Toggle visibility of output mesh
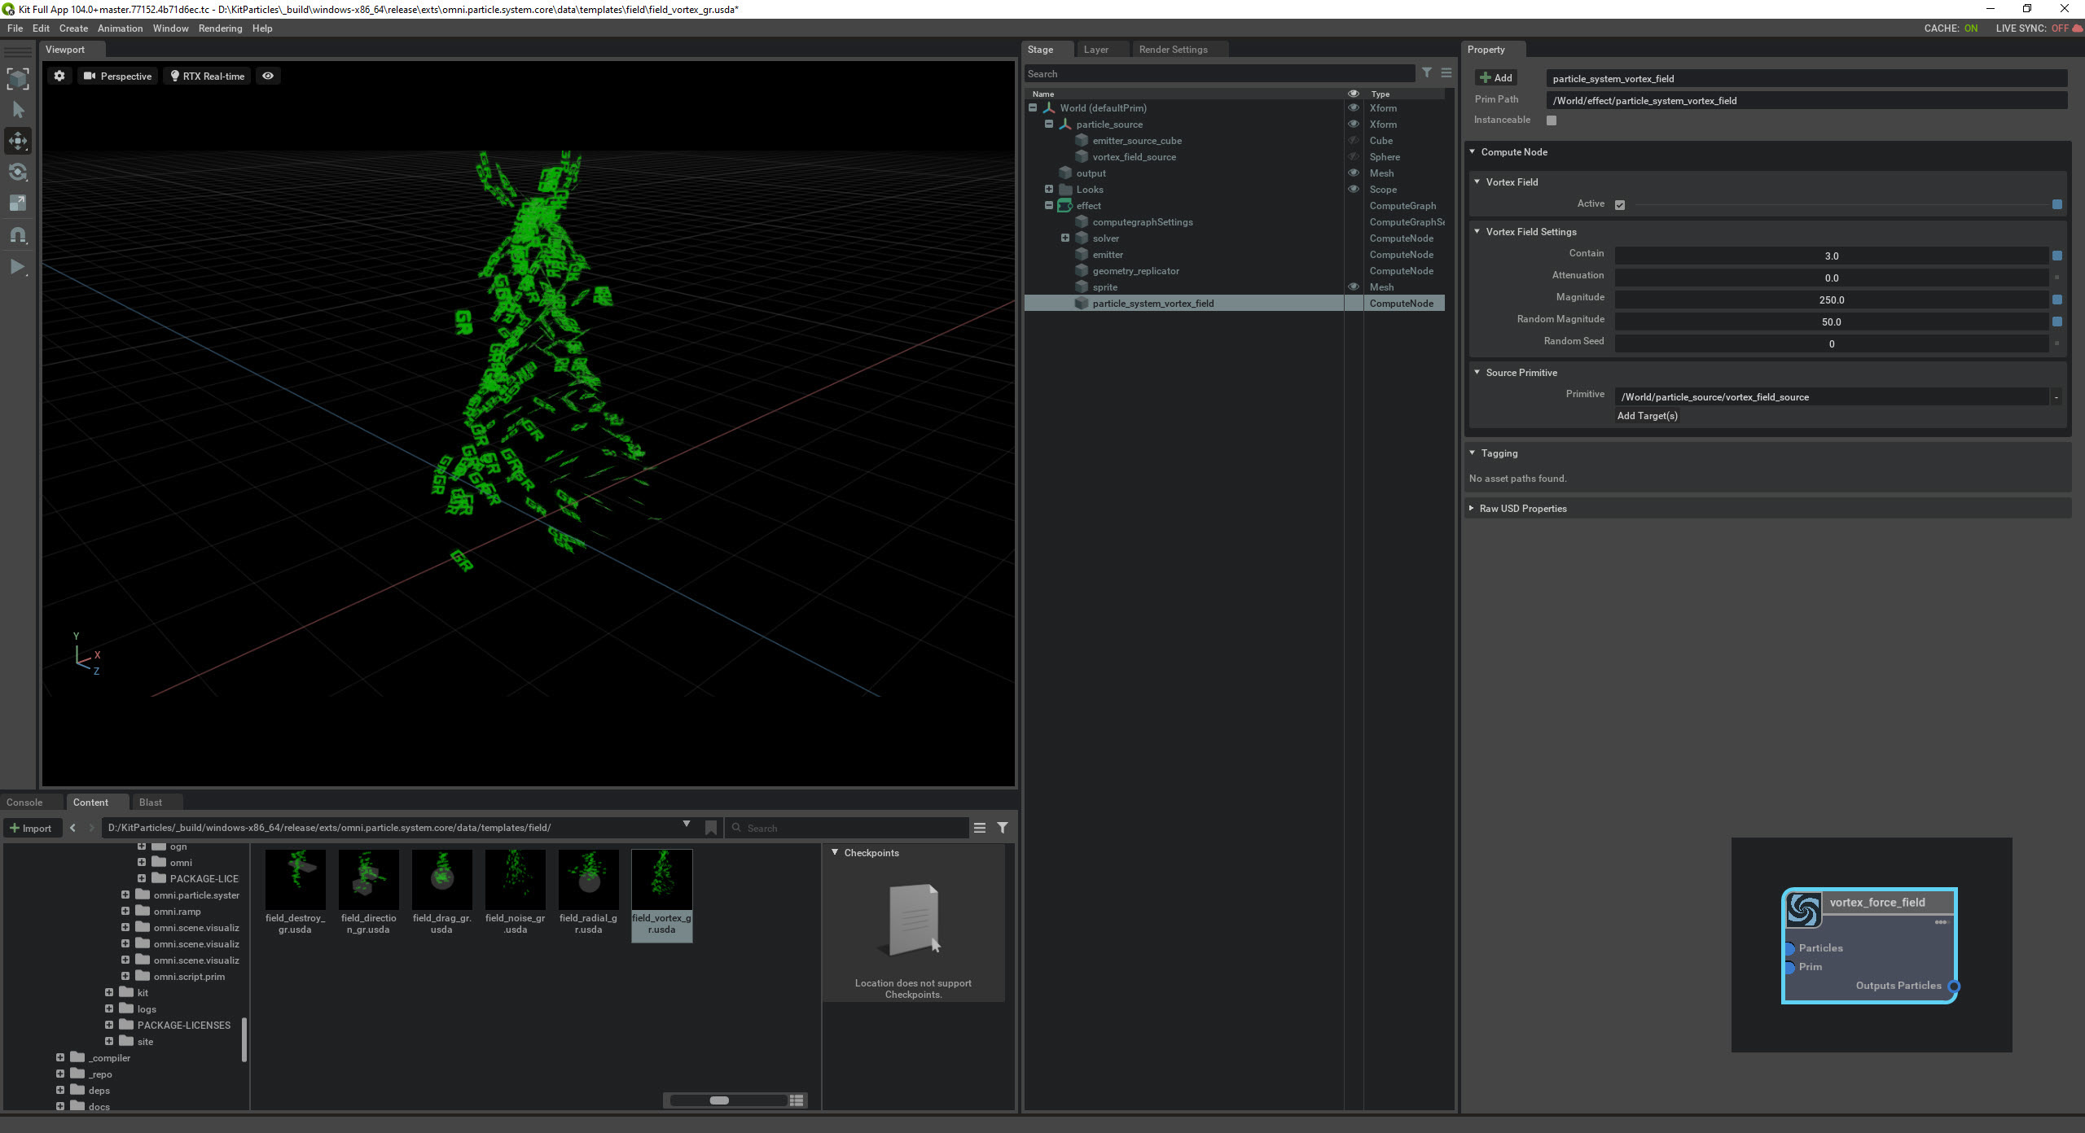Image resolution: width=2085 pixels, height=1133 pixels. 1353,173
